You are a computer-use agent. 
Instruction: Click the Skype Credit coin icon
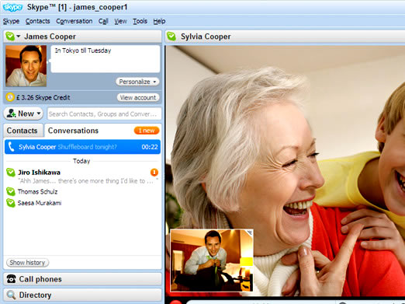(x=10, y=97)
